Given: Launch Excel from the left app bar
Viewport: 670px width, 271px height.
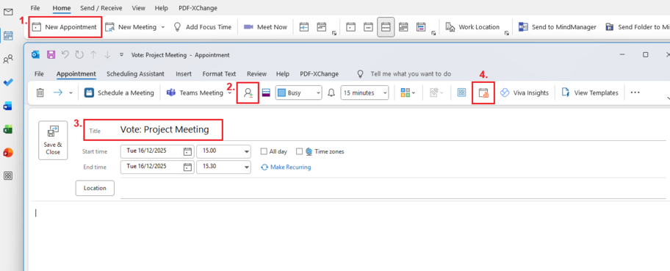Looking at the screenshot, I should click(x=7, y=129).
